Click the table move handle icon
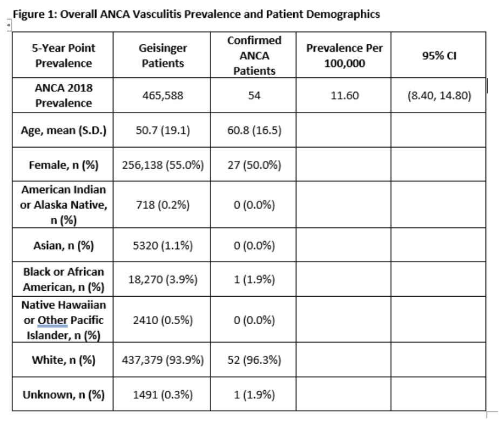The height and width of the screenshot is (428, 499). [8, 24]
